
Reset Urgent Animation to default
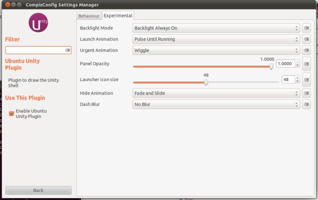point(307,50)
